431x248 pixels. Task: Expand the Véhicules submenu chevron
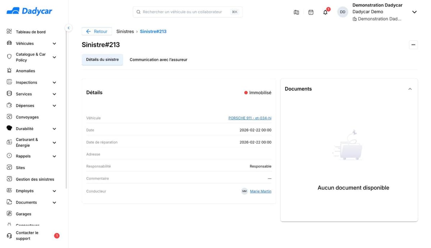point(54,43)
